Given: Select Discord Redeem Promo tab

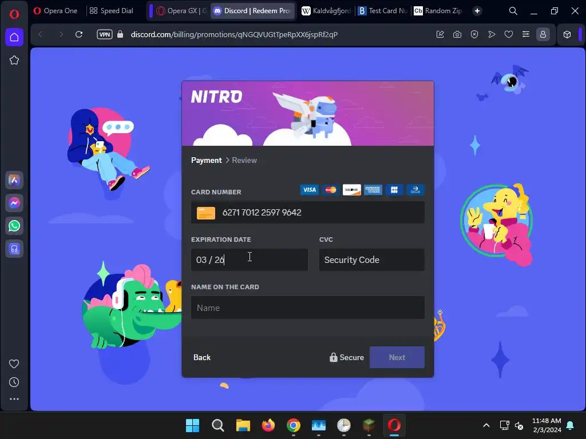Looking at the screenshot, I should (x=253, y=11).
